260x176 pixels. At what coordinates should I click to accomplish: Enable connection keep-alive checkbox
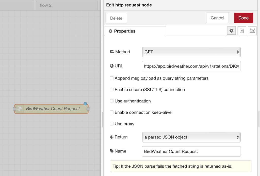tap(112, 112)
